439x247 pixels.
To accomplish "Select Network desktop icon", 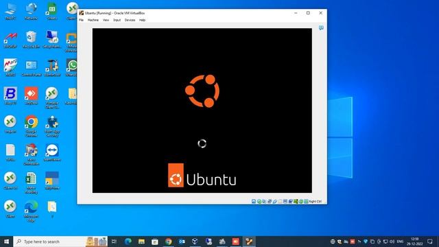I will coord(31,11).
